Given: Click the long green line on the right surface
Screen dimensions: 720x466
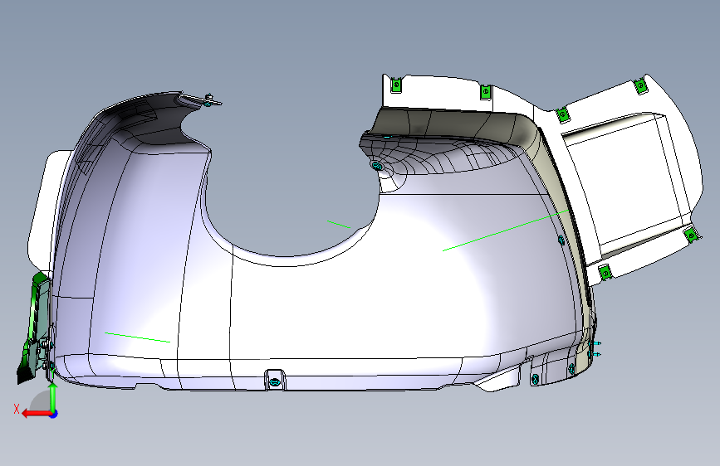Looking at the screenshot, I should pos(506,231).
